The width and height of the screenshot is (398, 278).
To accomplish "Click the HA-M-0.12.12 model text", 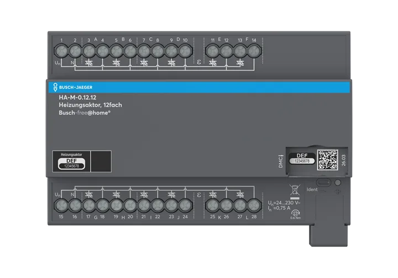I will (78, 98).
